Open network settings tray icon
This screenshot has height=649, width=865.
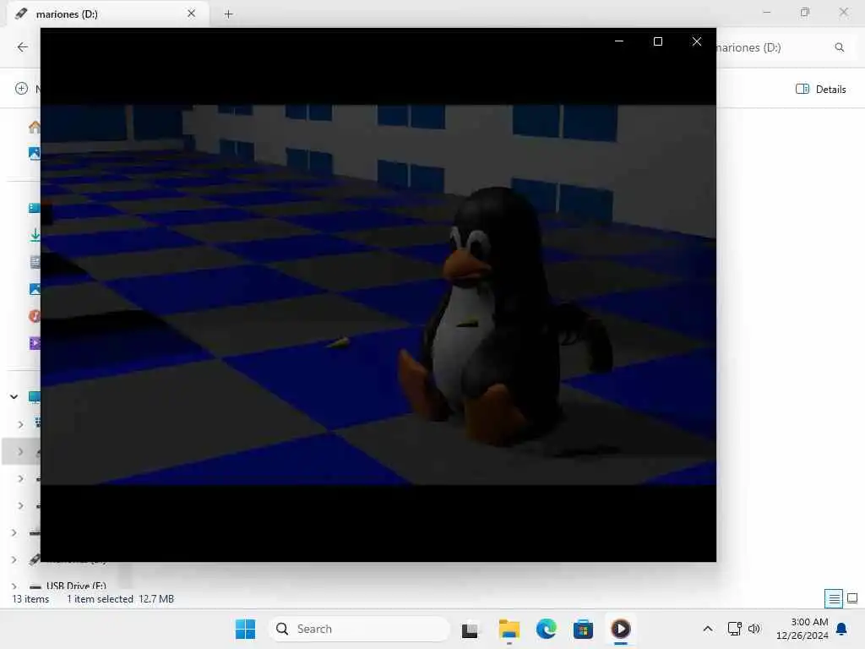735,629
